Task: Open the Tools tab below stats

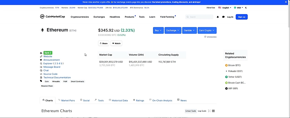Action: (x=99, y=100)
